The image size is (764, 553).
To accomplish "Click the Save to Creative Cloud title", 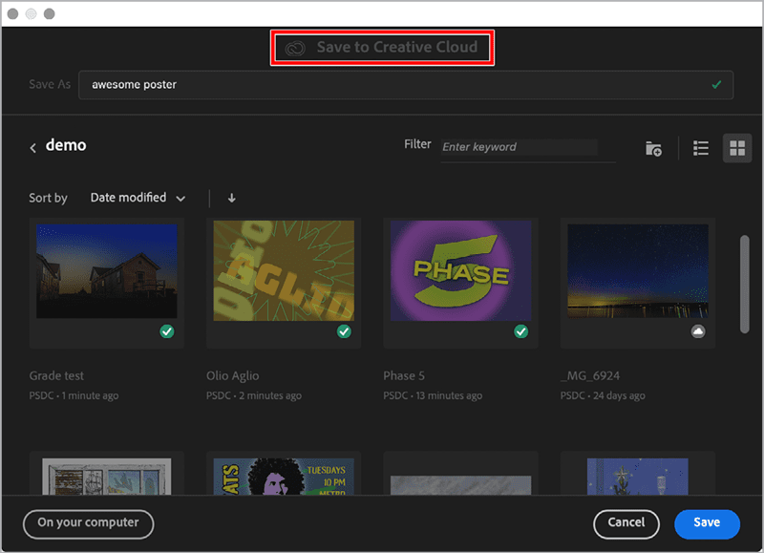I will [x=397, y=47].
